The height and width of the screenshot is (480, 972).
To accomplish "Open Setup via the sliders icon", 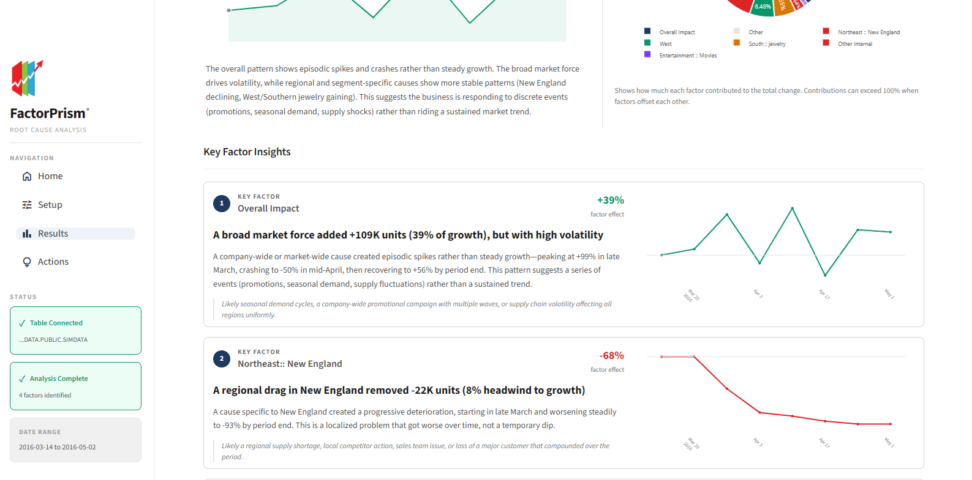I will pos(27,204).
